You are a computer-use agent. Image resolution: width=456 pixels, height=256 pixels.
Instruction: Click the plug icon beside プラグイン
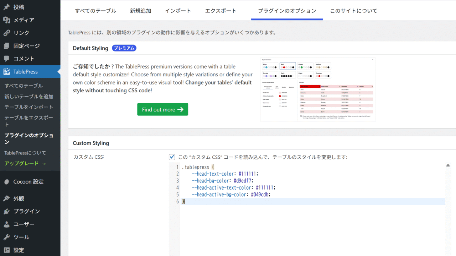pyautogui.click(x=6, y=211)
